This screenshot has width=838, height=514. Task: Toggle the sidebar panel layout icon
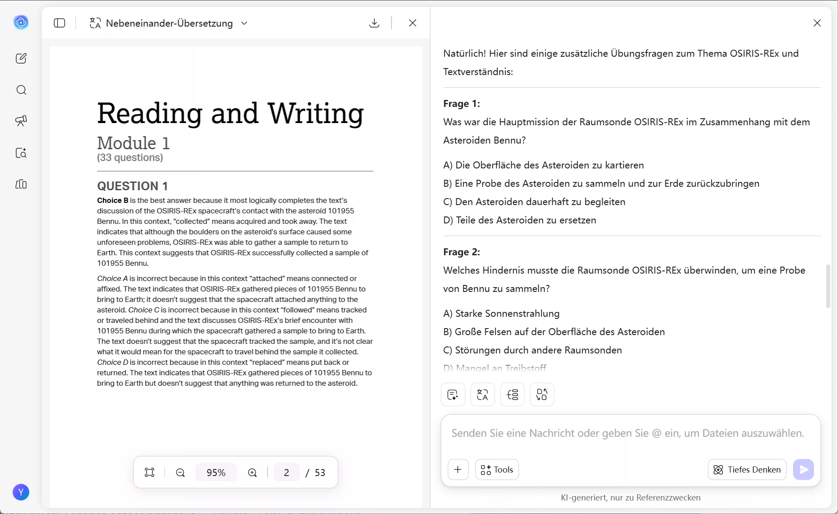59,23
